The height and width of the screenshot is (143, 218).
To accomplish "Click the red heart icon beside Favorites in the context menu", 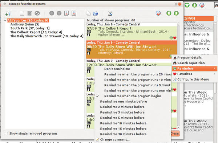I will [175, 74].
